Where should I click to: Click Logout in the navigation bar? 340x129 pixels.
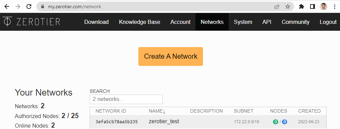coord(328,22)
